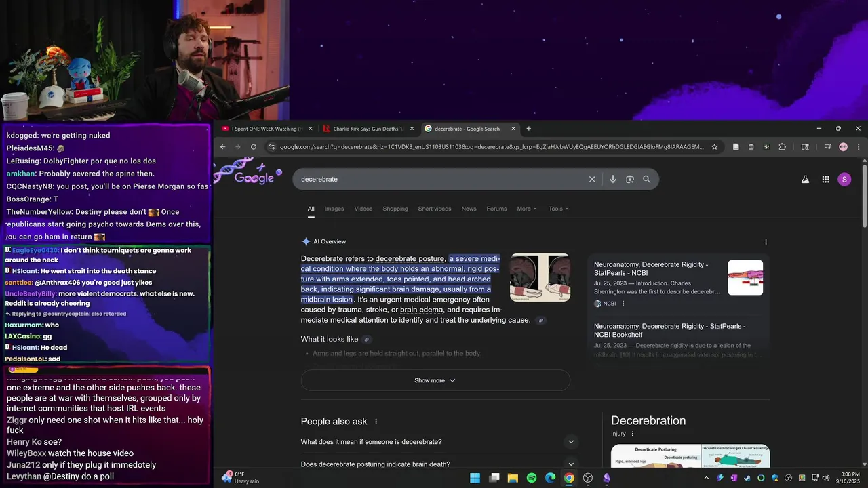
Task: Select the News search filter
Action: click(469, 209)
